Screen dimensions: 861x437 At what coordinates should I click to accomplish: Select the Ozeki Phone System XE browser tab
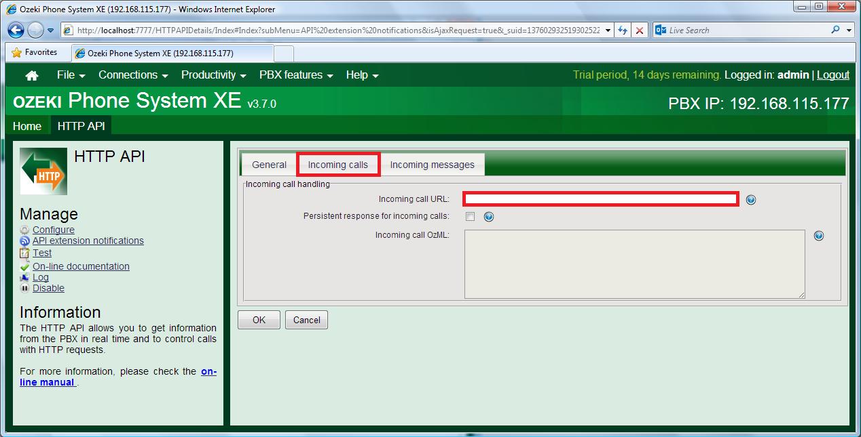point(172,53)
